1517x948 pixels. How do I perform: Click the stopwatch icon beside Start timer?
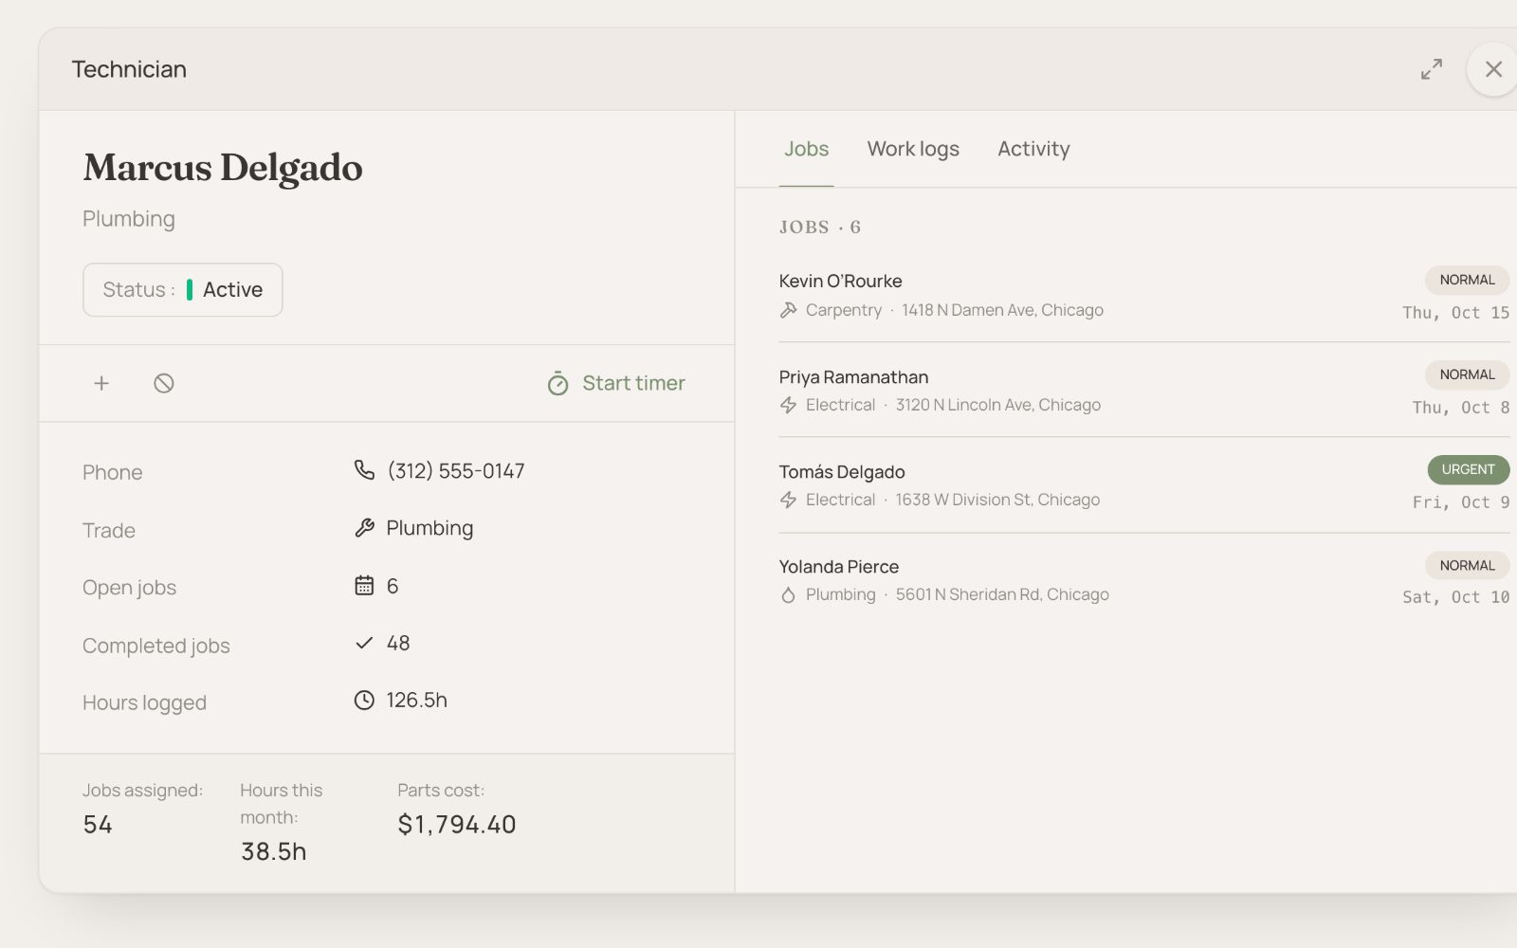557,383
